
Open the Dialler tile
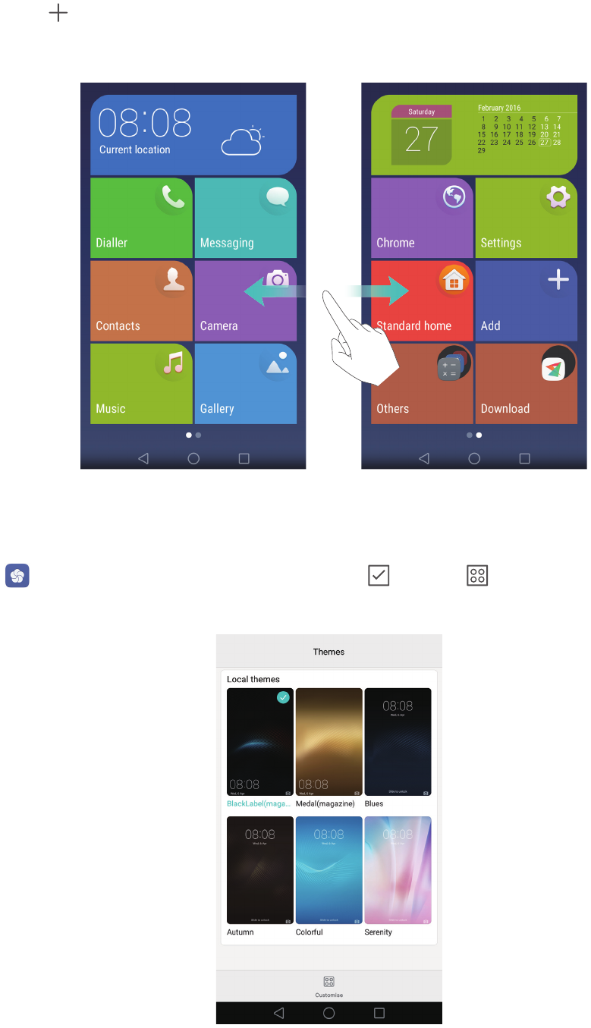[x=141, y=218]
